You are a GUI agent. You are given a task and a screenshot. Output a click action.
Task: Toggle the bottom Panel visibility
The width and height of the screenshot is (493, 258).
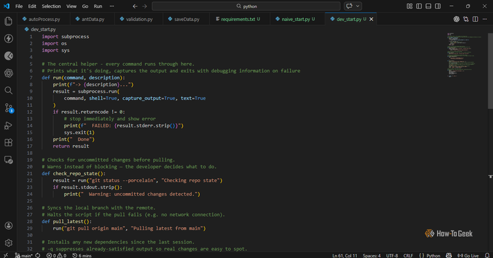[428, 6]
